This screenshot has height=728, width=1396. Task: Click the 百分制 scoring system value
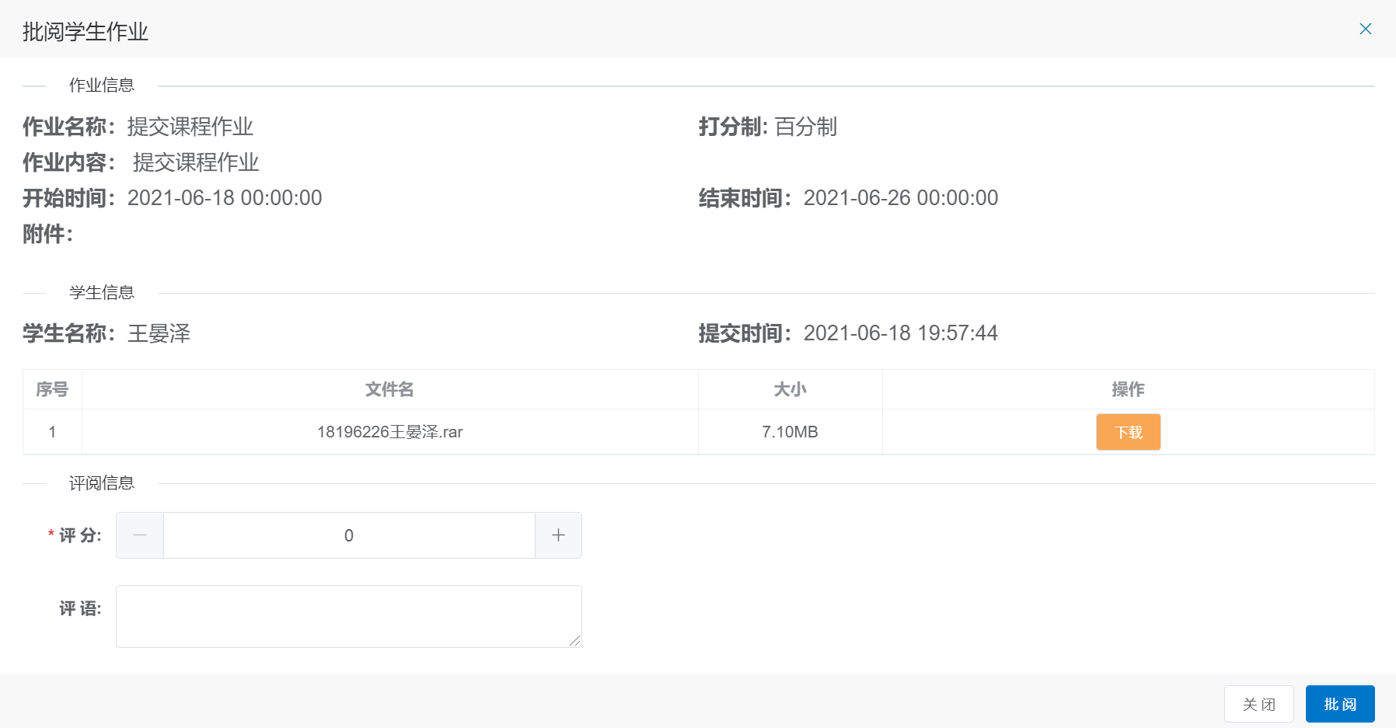coord(806,127)
